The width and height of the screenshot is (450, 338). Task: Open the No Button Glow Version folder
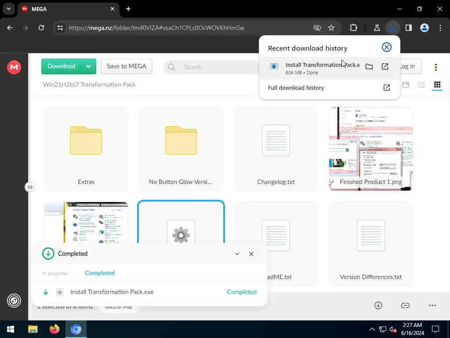(x=181, y=149)
